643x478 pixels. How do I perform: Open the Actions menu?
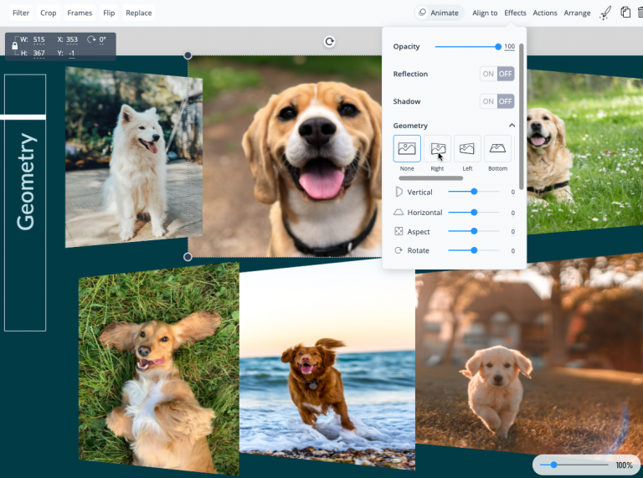coord(544,13)
